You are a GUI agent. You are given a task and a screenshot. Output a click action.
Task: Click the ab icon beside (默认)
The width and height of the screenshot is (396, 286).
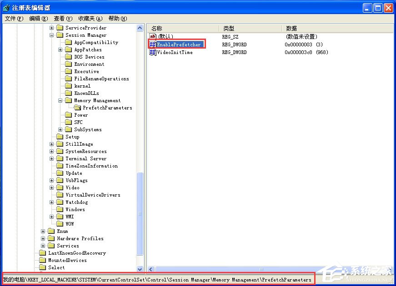coord(152,36)
